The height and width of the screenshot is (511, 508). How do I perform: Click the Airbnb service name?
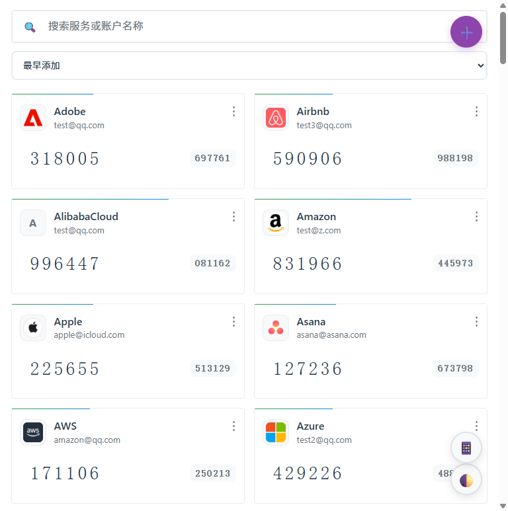tap(313, 112)
